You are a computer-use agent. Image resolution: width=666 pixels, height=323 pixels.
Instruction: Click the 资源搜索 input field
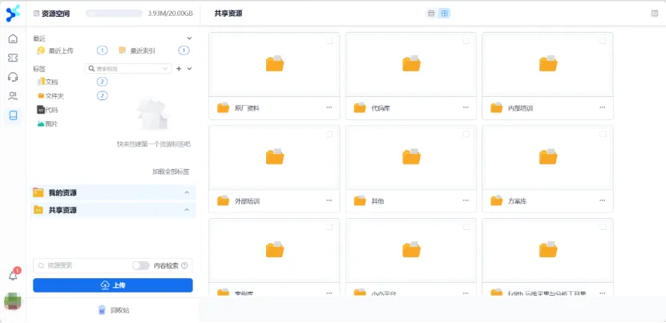point(80,265)
